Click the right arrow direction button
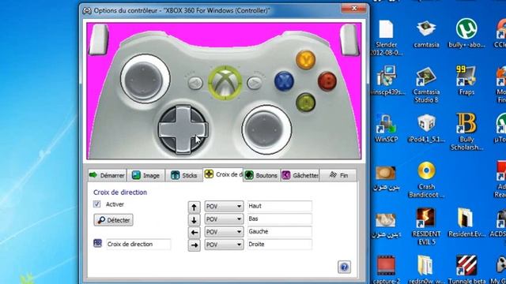This screenshot has width=506, height=284. pos(194,245)
